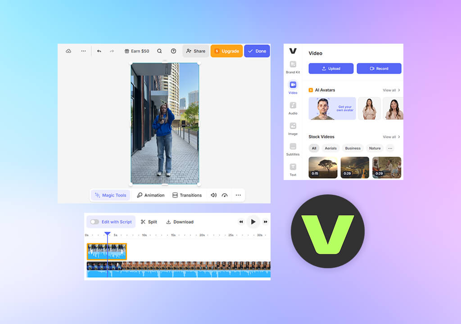Select the partly cut-off avatar at the right edge

click(x=393, y=108)
